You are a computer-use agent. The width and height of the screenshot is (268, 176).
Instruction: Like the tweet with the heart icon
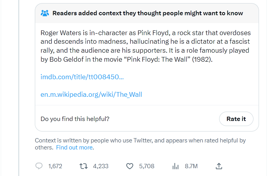pos(130,166)
